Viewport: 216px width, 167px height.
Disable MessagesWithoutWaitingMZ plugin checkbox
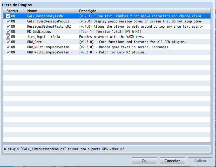point(8,26)
